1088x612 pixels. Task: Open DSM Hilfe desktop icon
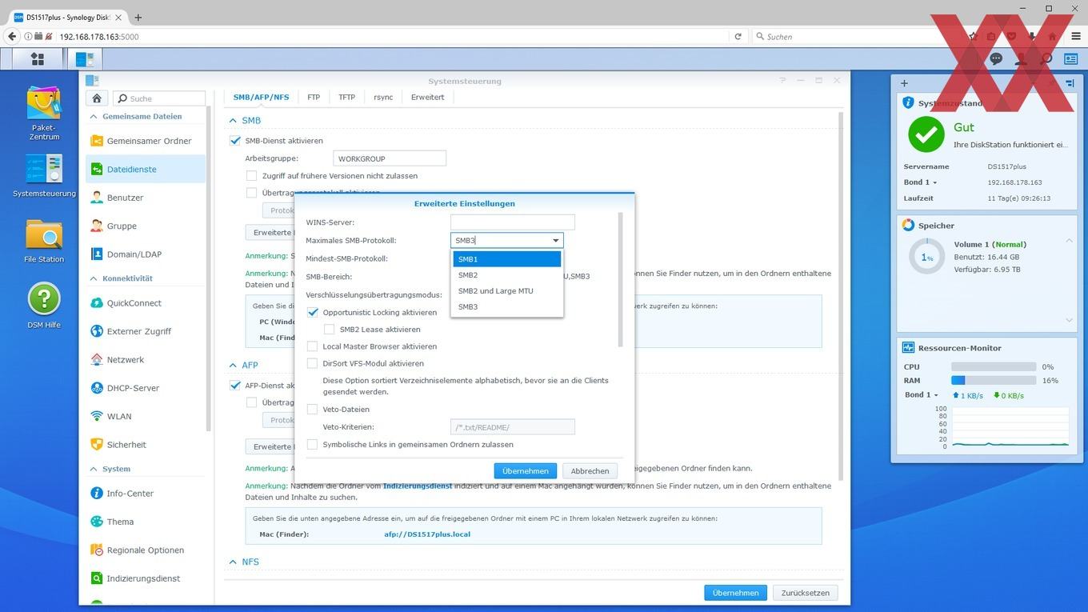click(x=45, y=306)
